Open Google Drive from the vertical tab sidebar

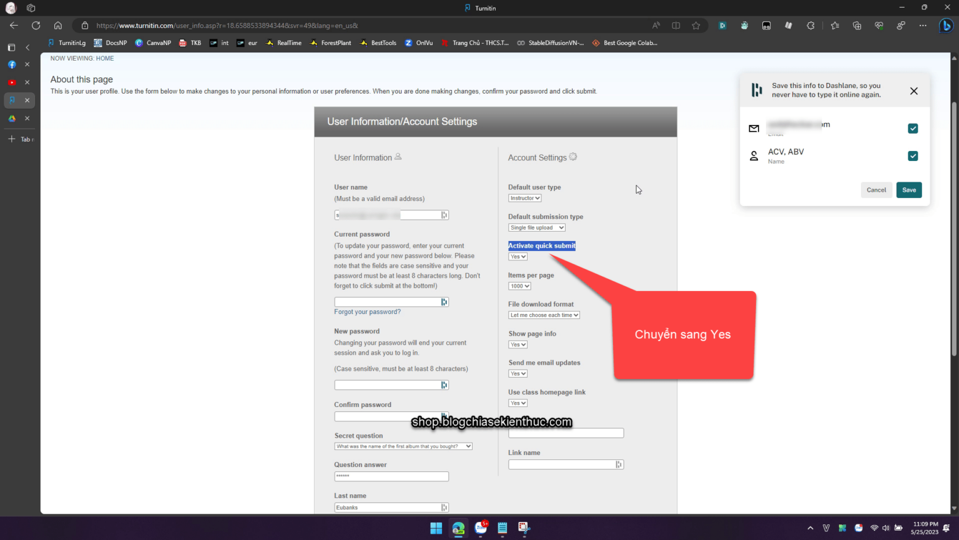coord(11,118)
